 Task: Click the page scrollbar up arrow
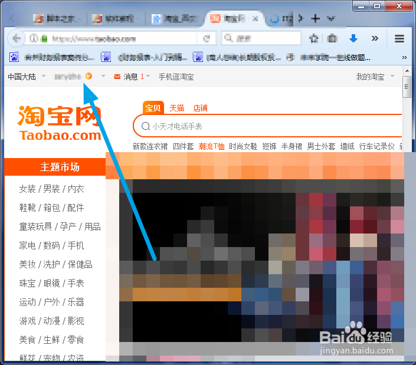[407, 71]
